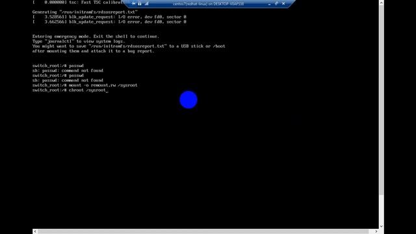Open the connection signal strength icon
This screenshot has height=234, width=416.
coord(146,3)
